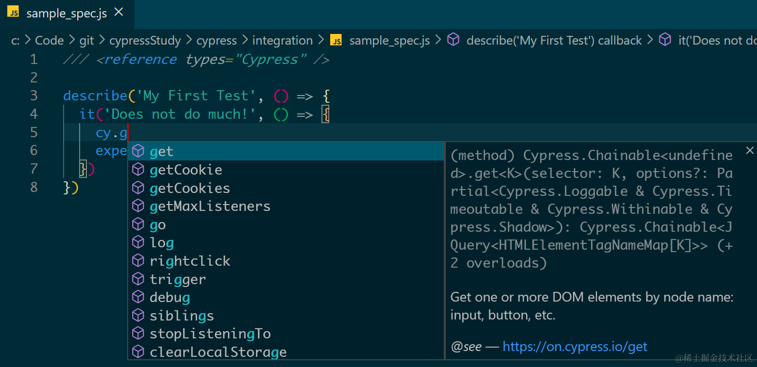
Task: Click the method icon beside clearLocalStorage
Action: tap(138, 352)
